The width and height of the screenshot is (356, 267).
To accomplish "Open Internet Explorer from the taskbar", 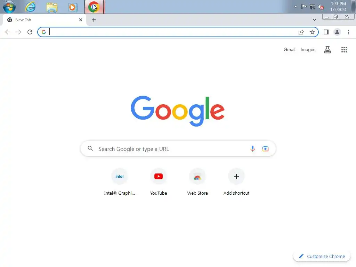I will (30, 7).
